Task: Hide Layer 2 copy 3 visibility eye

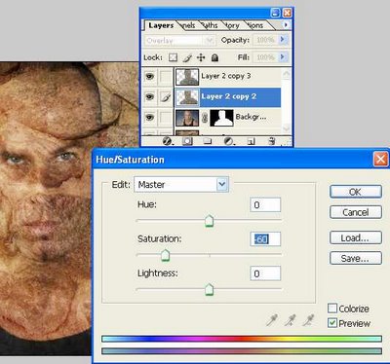Action: (x=149, y=77)
